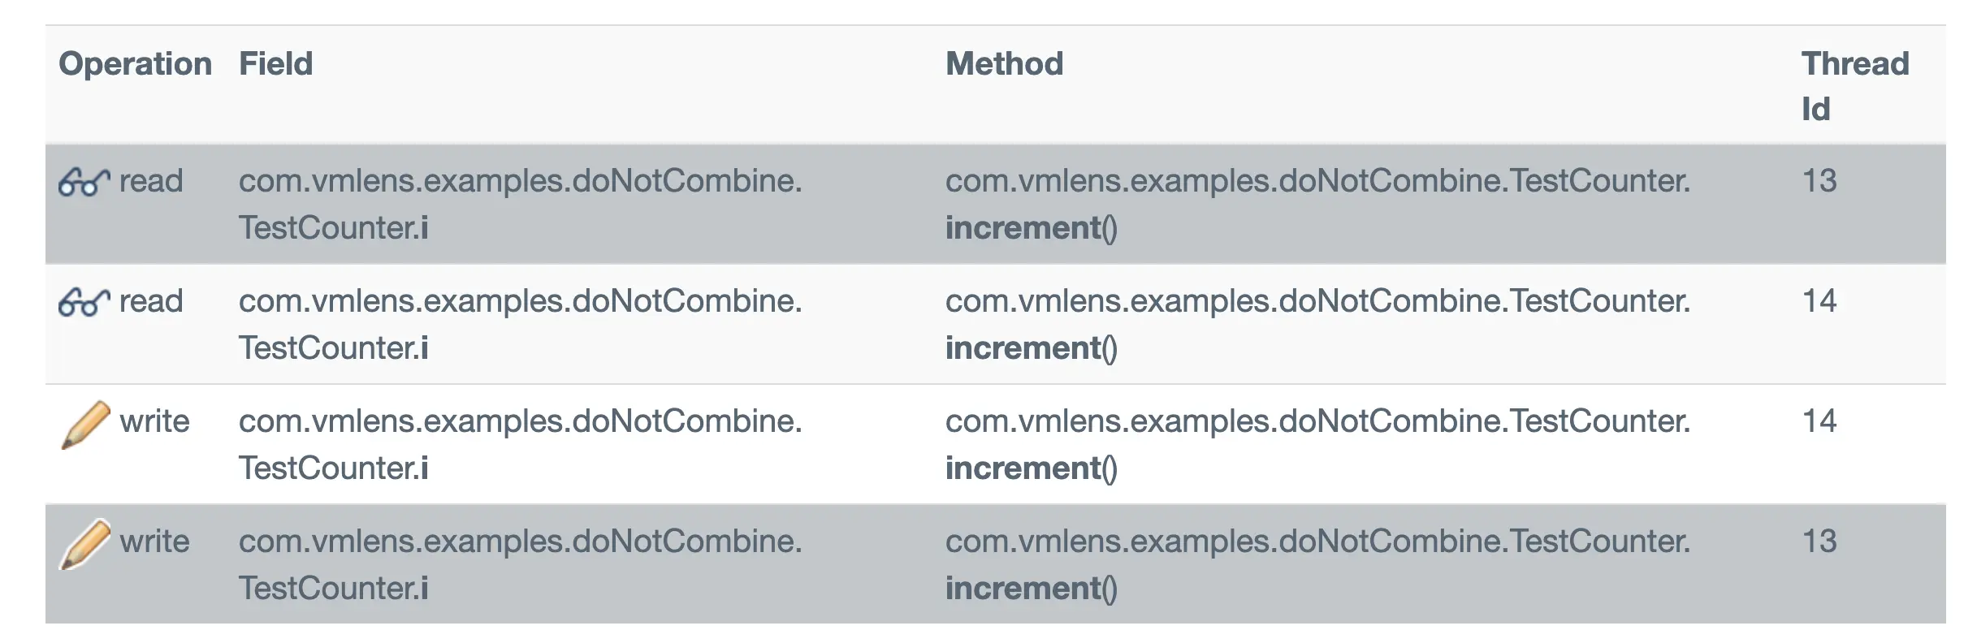Viewport: 1964px width, 643px height.
Task: Click thread id 13 in the last write row
Action: (x=1819, y=542)
